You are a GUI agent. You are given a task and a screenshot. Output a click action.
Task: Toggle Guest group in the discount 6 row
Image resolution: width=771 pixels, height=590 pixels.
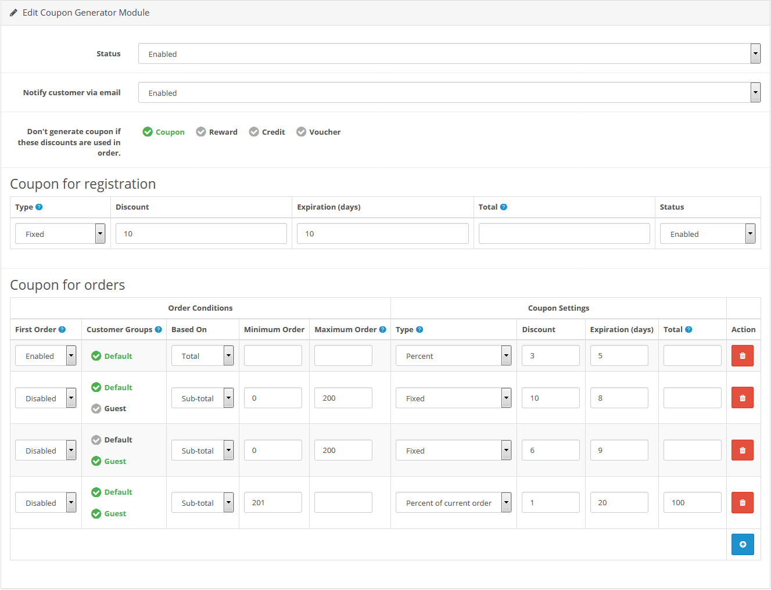[x=96, y=461]
